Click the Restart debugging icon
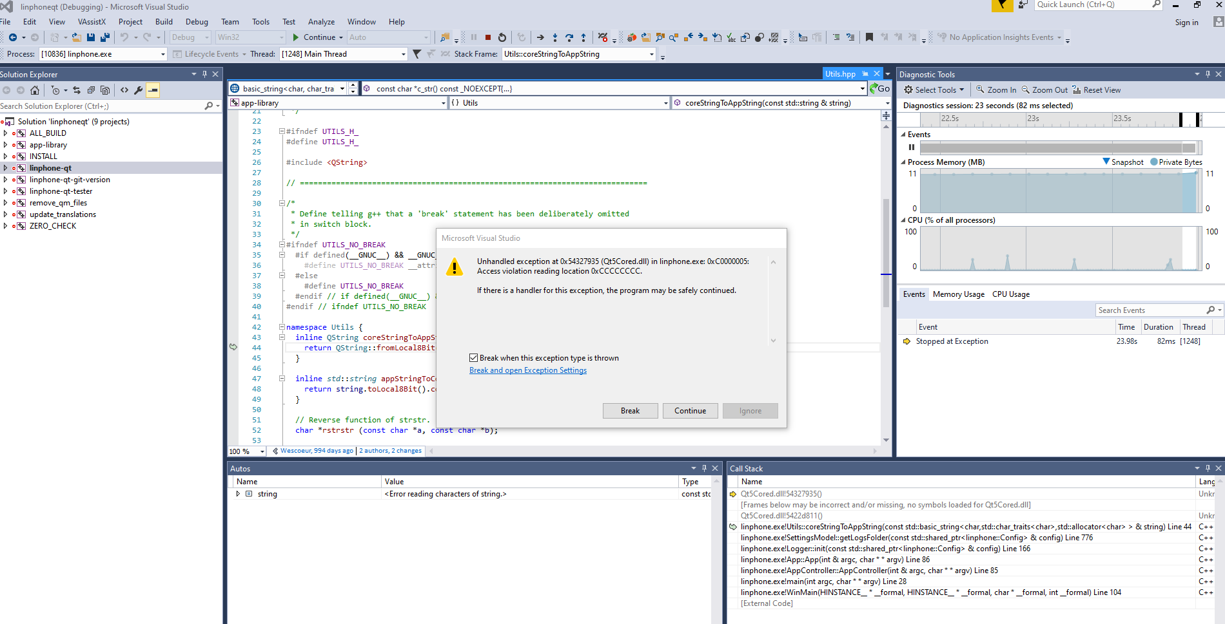 pyautogui.click(x=502, y=37)
